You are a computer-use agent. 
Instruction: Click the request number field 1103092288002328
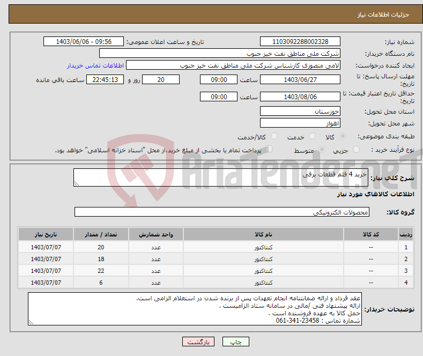(300, 41)
